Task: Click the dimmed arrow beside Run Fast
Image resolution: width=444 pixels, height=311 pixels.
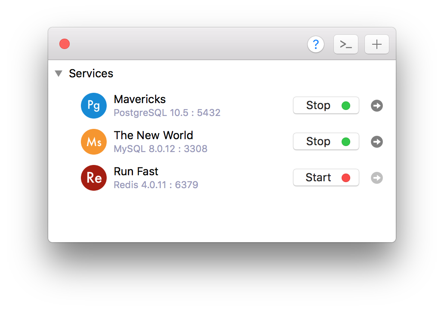Action: (376, 177)
